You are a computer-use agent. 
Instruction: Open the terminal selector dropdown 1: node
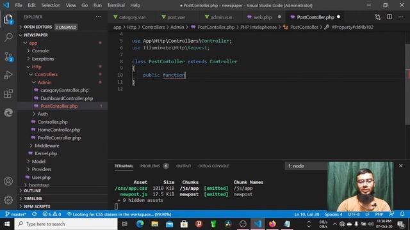click(306, 166)
